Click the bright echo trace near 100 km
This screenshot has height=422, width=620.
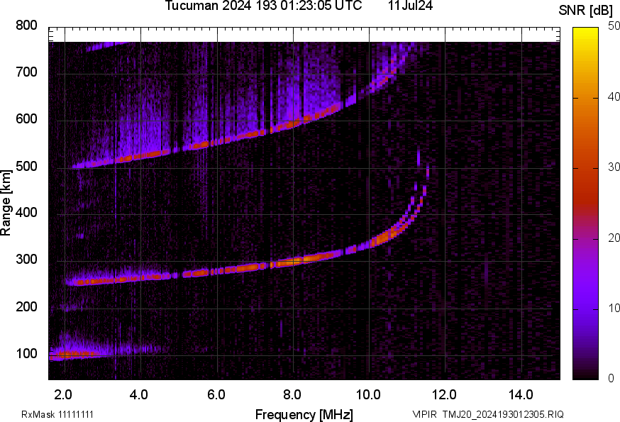coord(72,354)
